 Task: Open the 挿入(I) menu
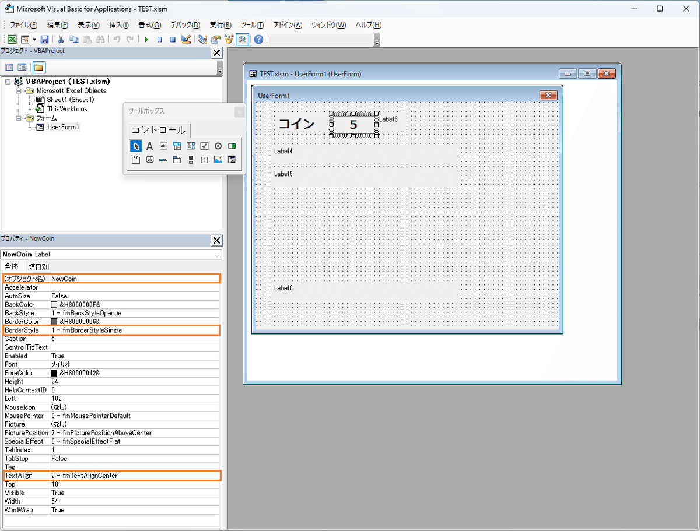(x=119, y=25)
